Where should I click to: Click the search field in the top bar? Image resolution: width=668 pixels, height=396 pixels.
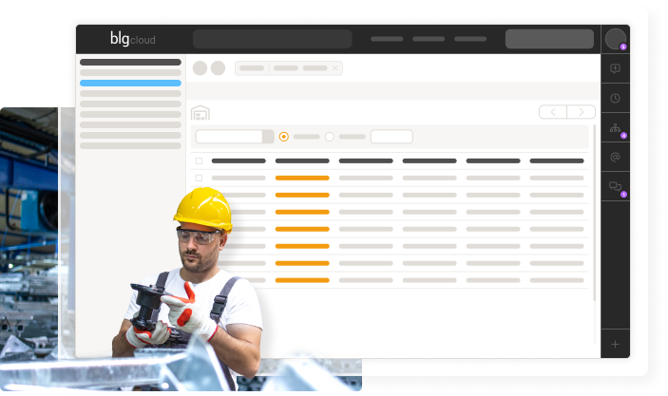(x=272, y=39)
